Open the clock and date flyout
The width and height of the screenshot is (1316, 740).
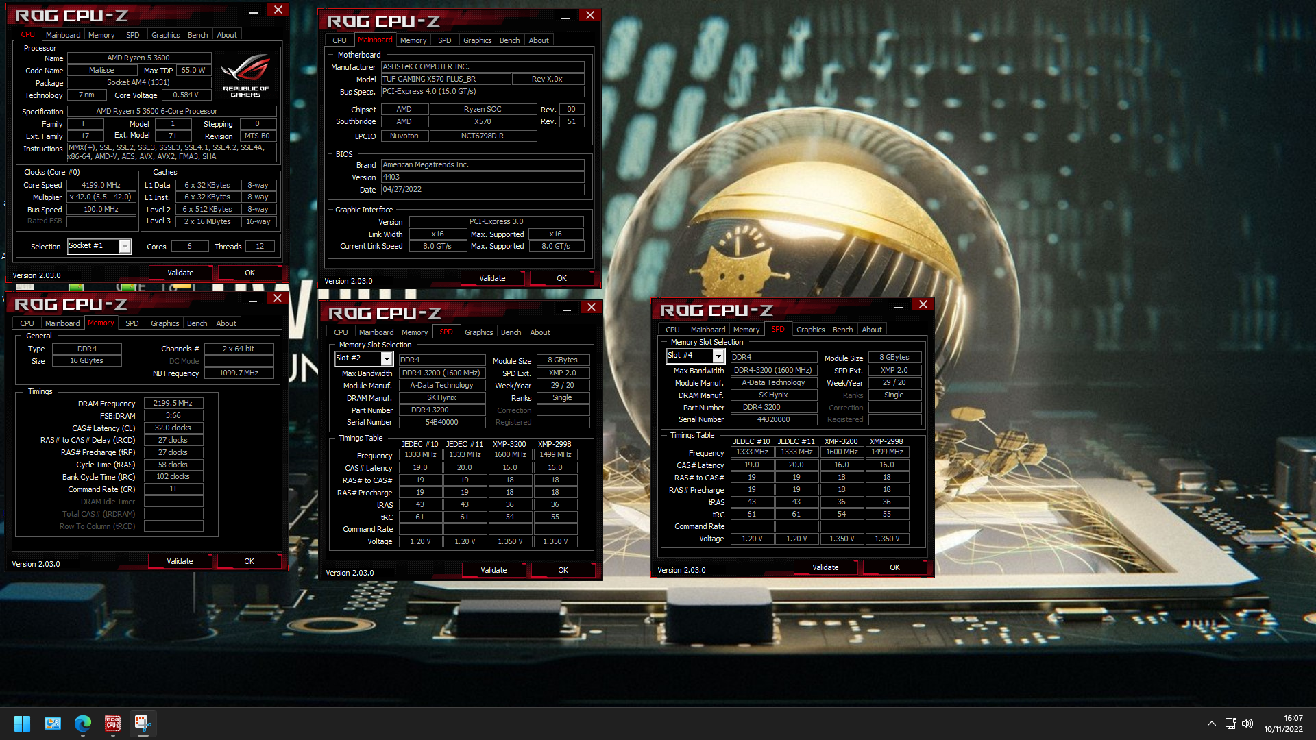(x=1283, y=724)
